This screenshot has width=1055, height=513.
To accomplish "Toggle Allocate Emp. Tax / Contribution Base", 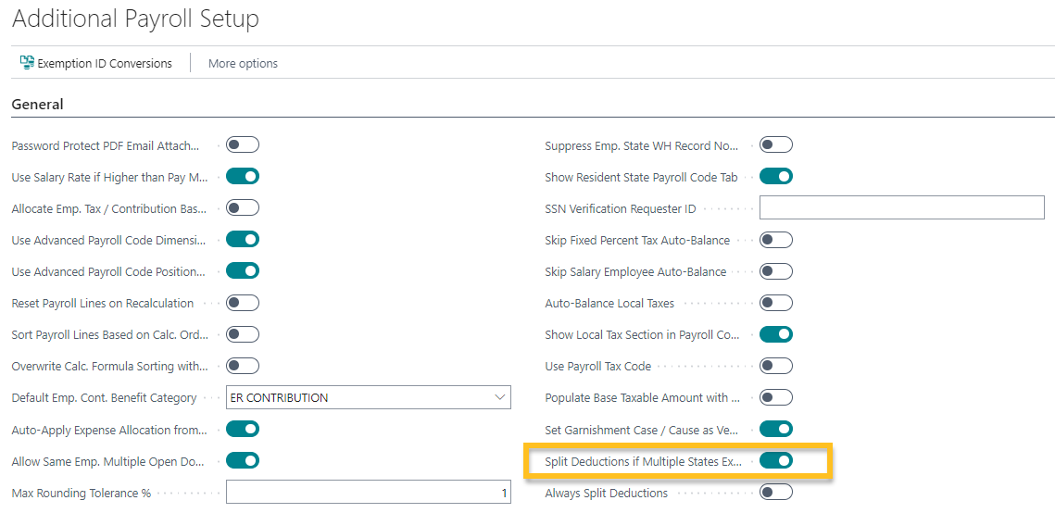I will (243, 208).
